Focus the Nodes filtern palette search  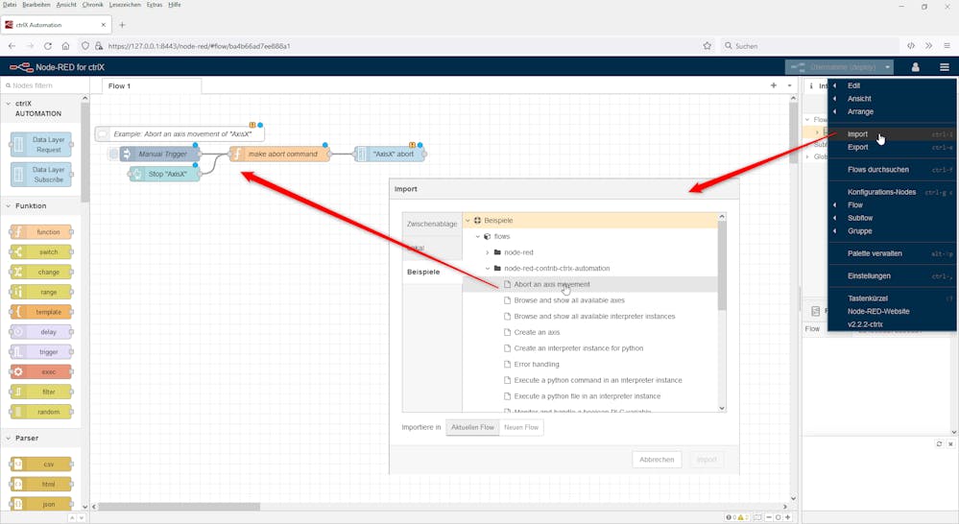(x=44, y=85)
